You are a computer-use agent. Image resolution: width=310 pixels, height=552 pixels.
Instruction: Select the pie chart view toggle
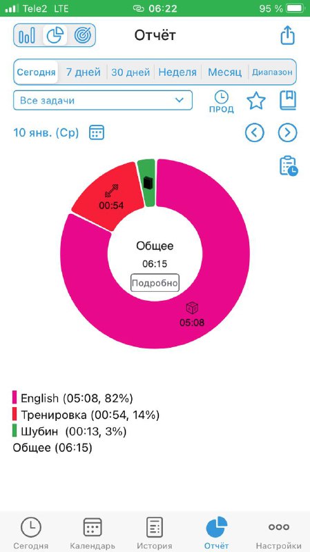55,36
